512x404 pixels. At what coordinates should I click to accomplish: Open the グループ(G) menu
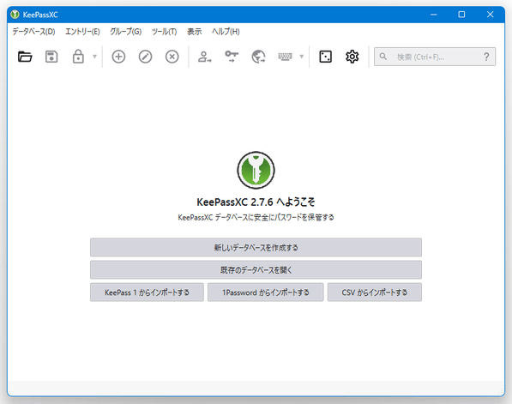(126, 32)
